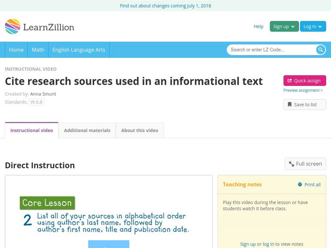Click author name Anna Smunt
The height and width of the screenshot is (248, 331).
(43, 94)
